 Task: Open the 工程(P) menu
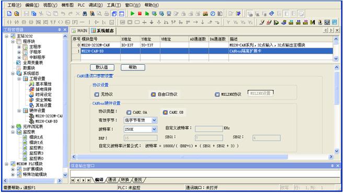click(14, 5)
